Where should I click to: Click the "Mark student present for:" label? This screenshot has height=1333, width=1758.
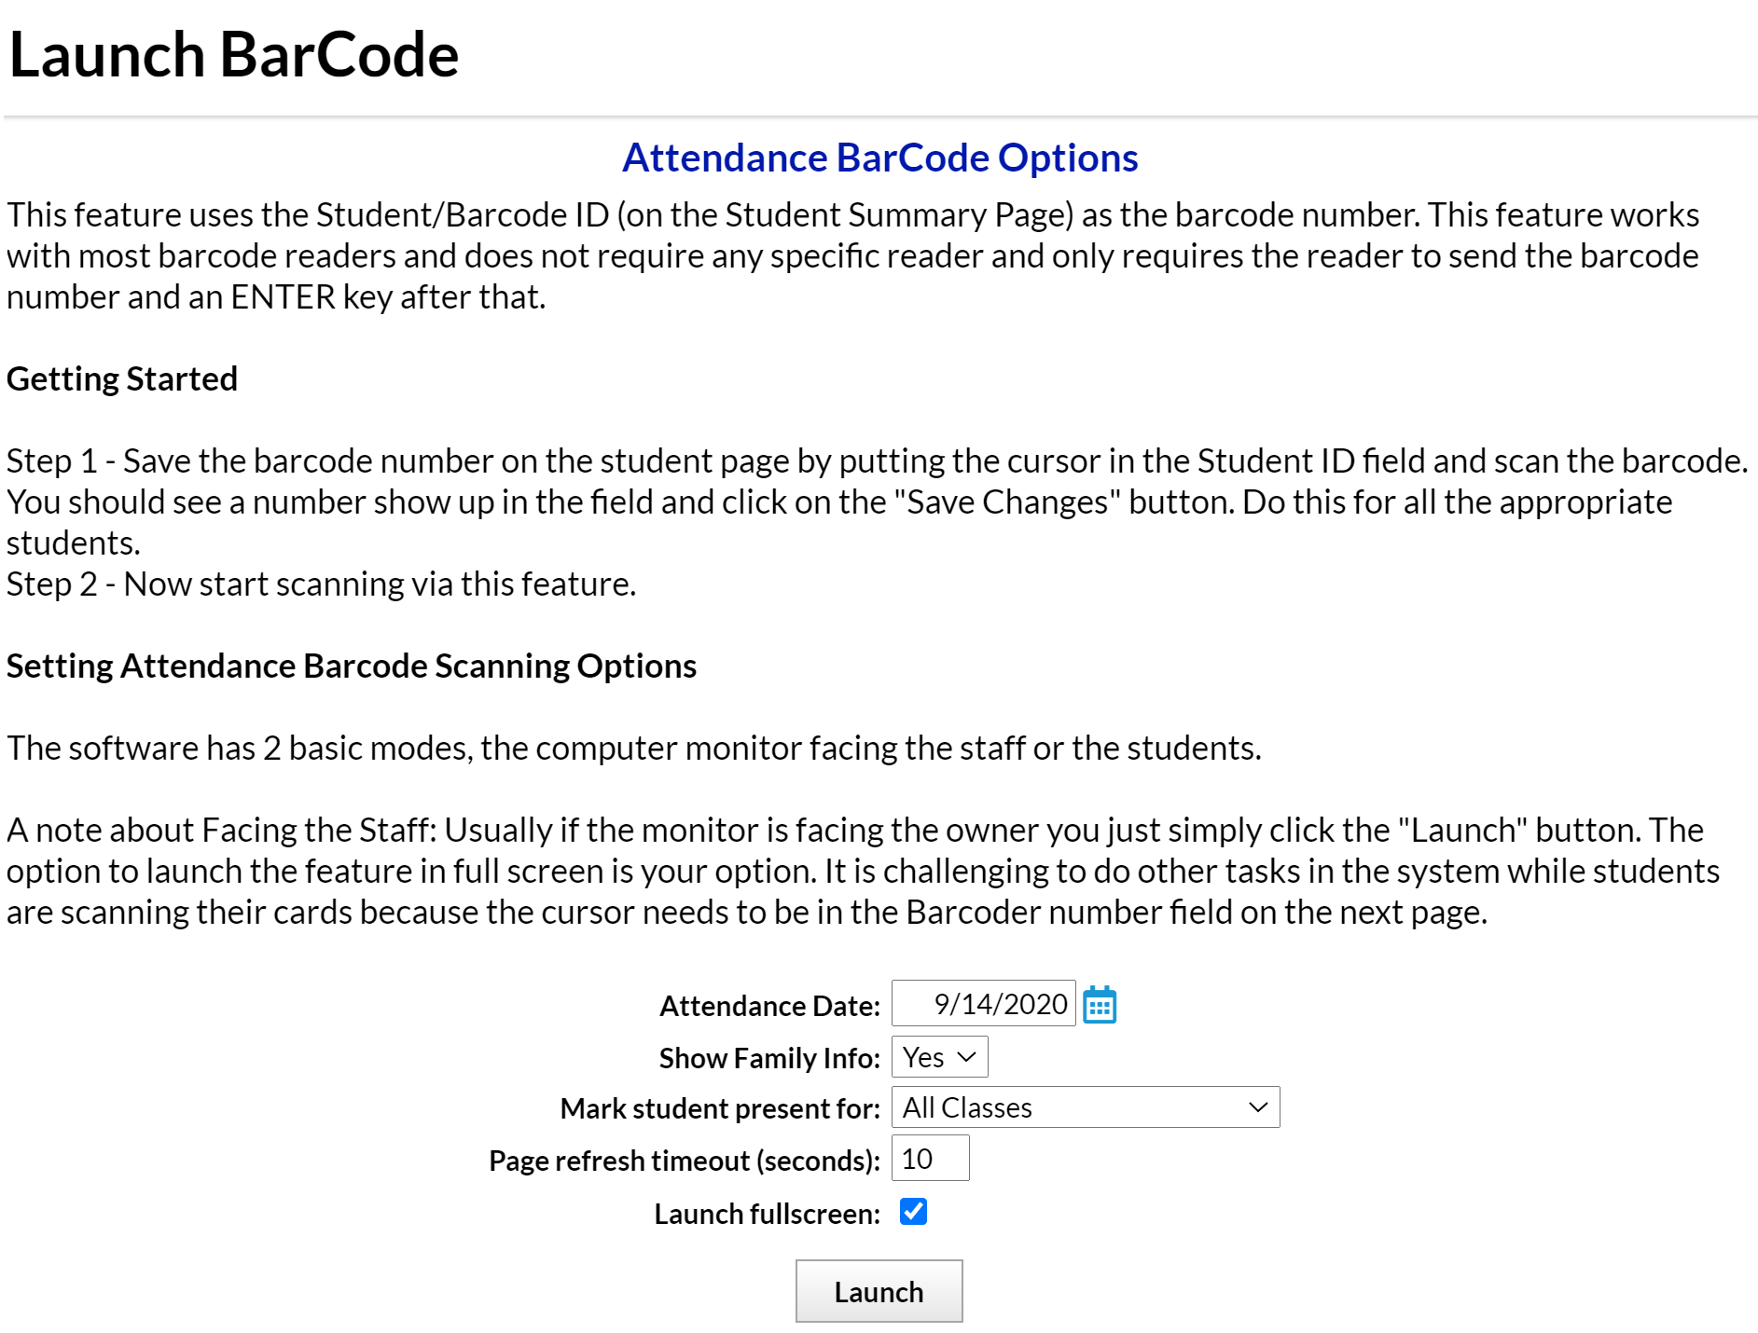(720, 1108)
